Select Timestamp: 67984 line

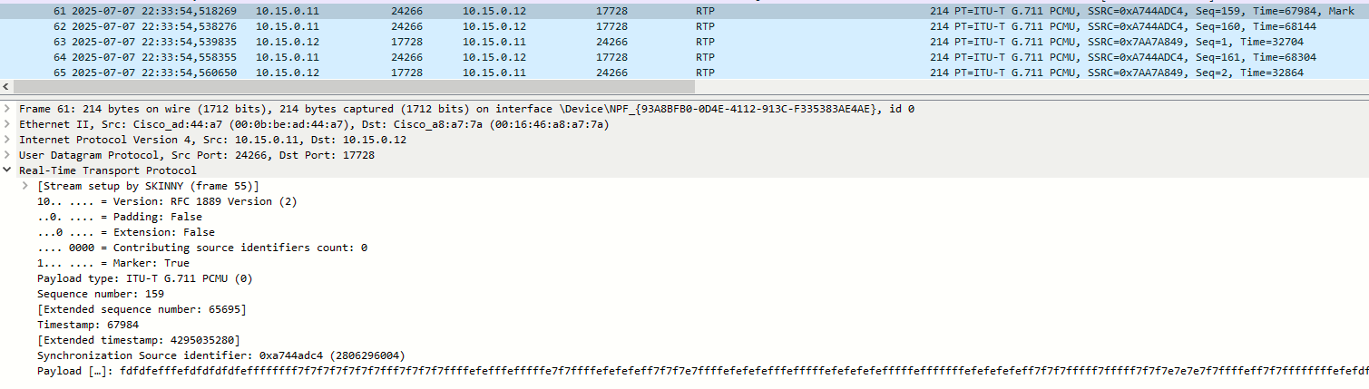[x=88, y=325]
